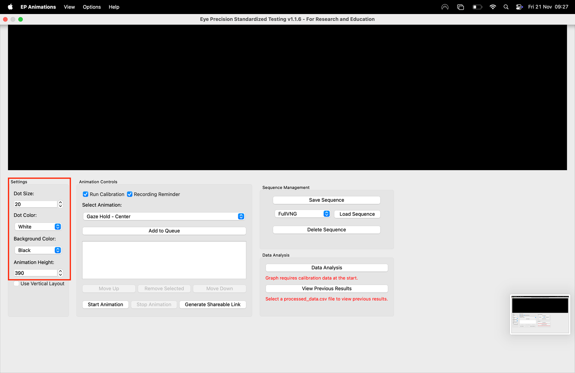This screenshot has width=575, height=373.
Task: Click the screenshot thumbnail preview
Action: tap(540, 314)
